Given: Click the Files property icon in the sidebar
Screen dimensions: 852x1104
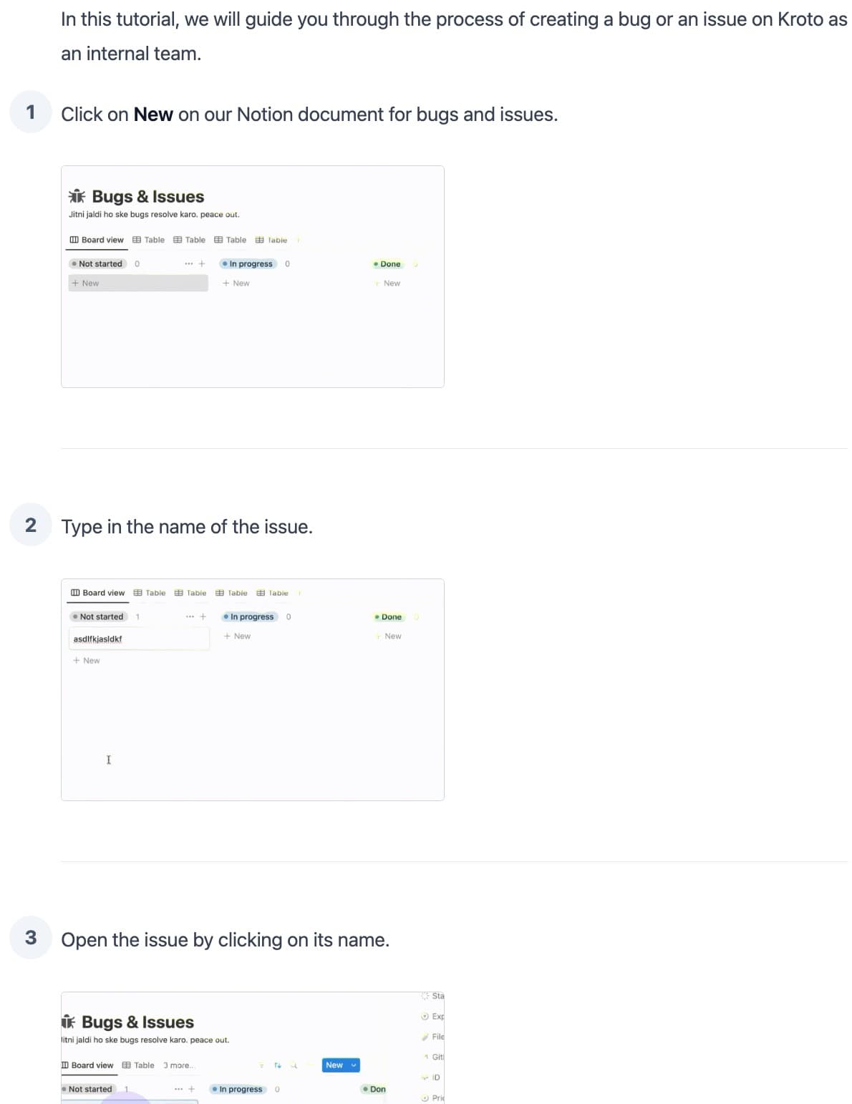Looking at the screenshot, I should 425,1036.
